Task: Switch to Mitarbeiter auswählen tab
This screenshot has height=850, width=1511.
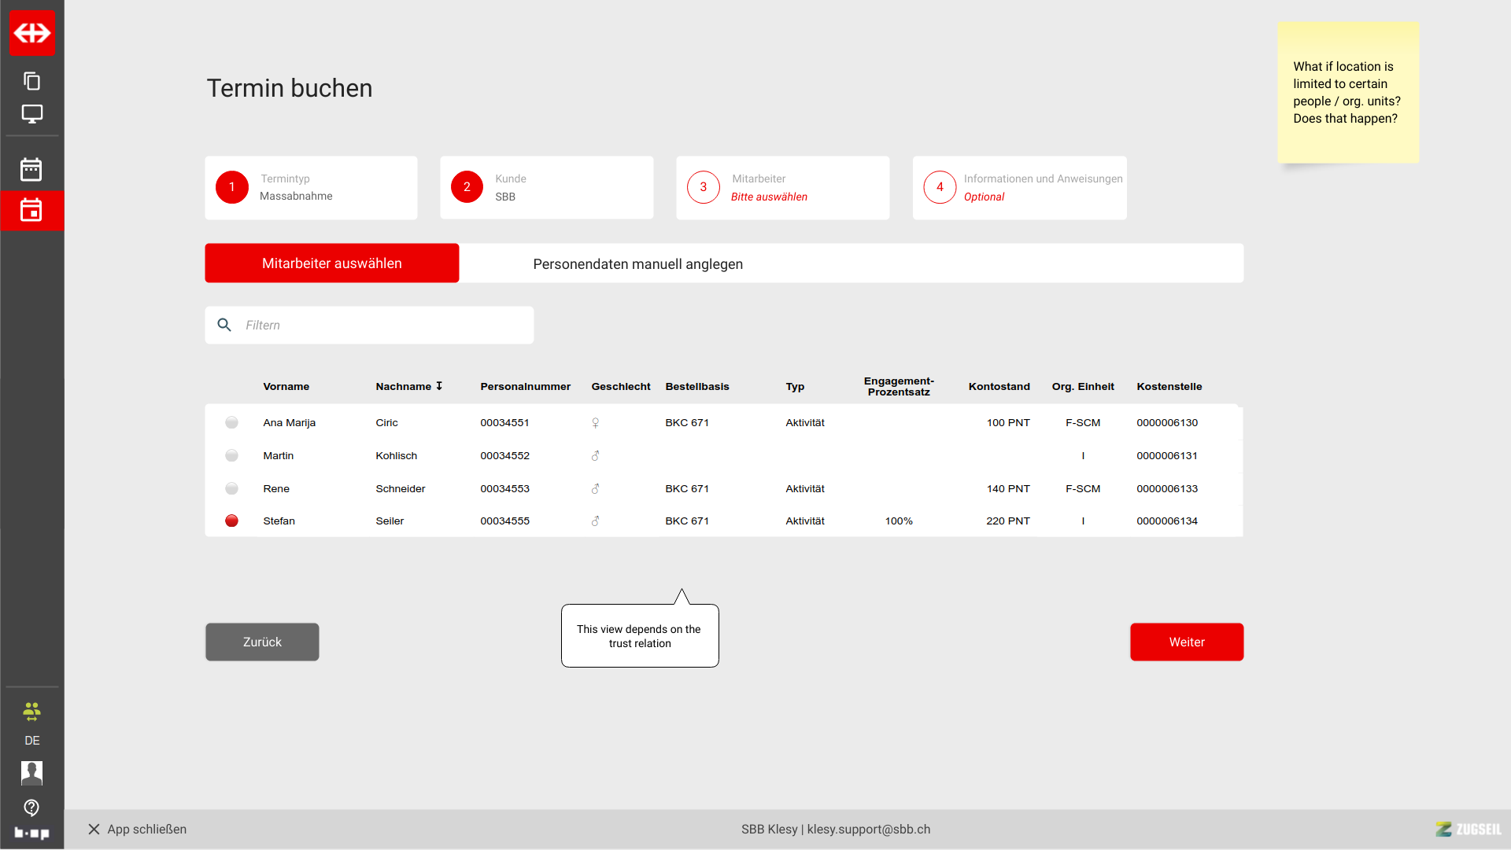Action: tap(331, 263)
